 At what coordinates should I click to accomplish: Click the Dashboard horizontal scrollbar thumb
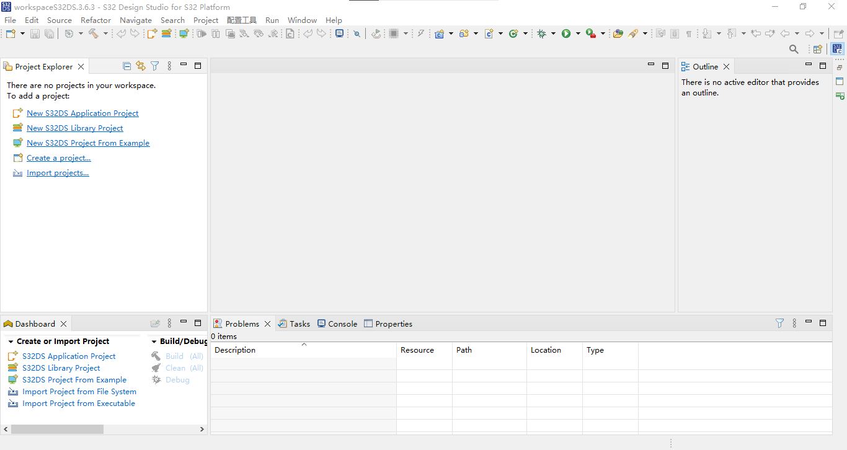tap(57, 429)
